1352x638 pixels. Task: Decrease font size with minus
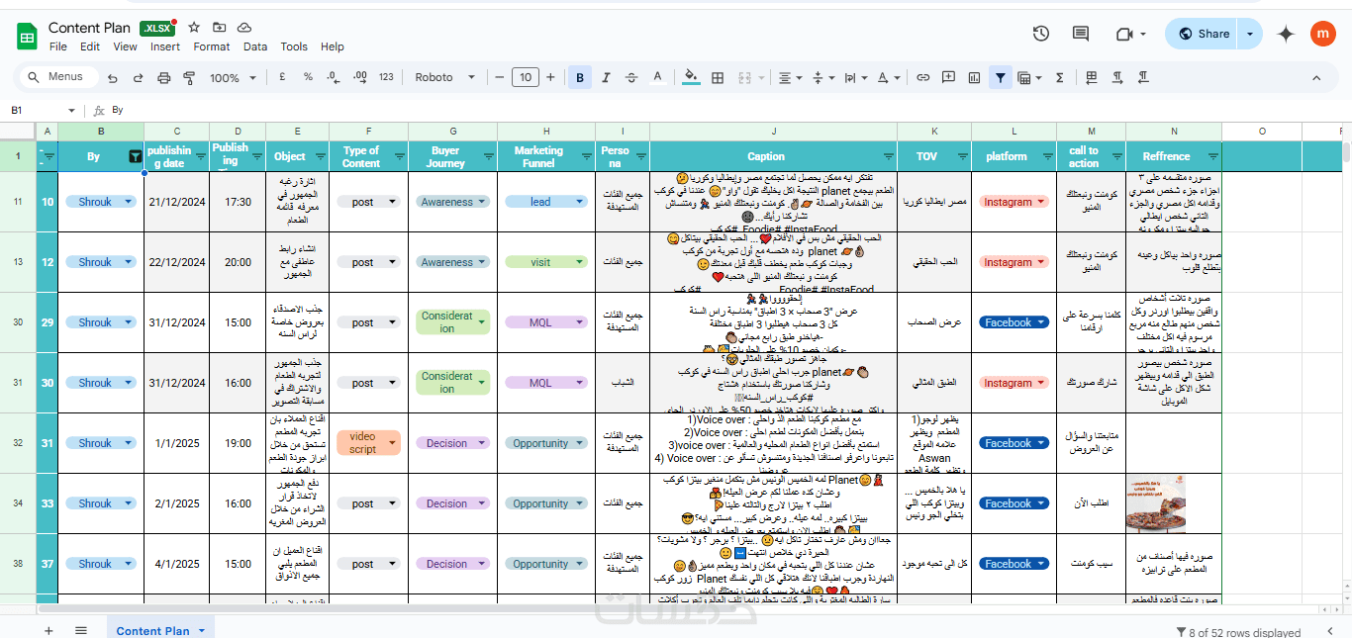click(x=499, y=77)
